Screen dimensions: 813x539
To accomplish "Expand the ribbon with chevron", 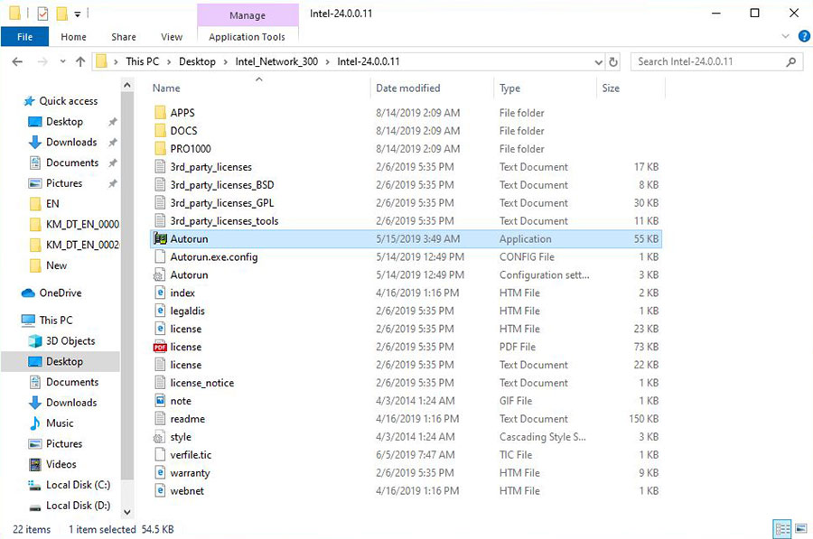I will tap(786, 36).
